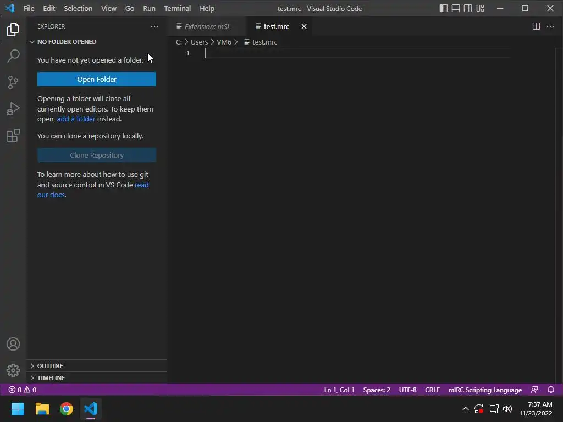The height and width of the screenshot is (422, 563).
Task: Open Explorer views and more actions menu
Action: pyautogui.click(x=154, y=26)
